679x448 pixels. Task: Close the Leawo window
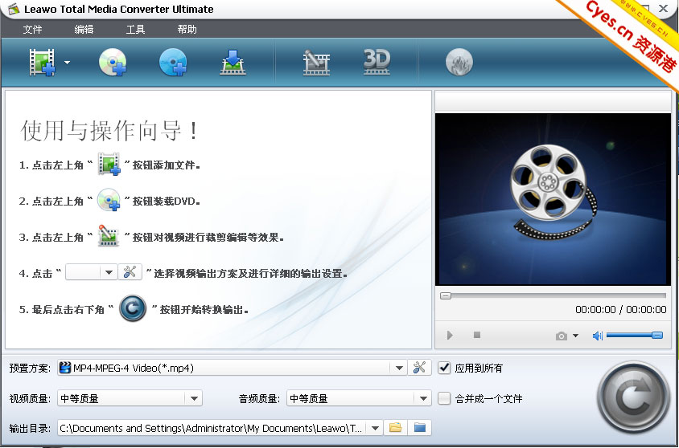tap(663, 8)
